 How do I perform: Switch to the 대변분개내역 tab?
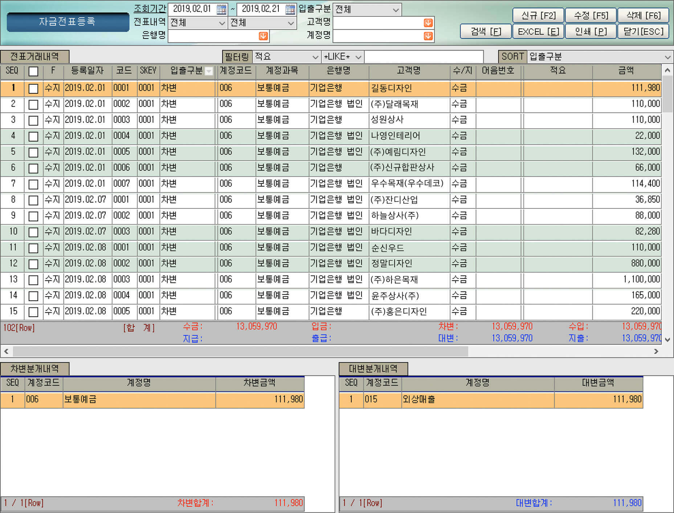(373, 369)
